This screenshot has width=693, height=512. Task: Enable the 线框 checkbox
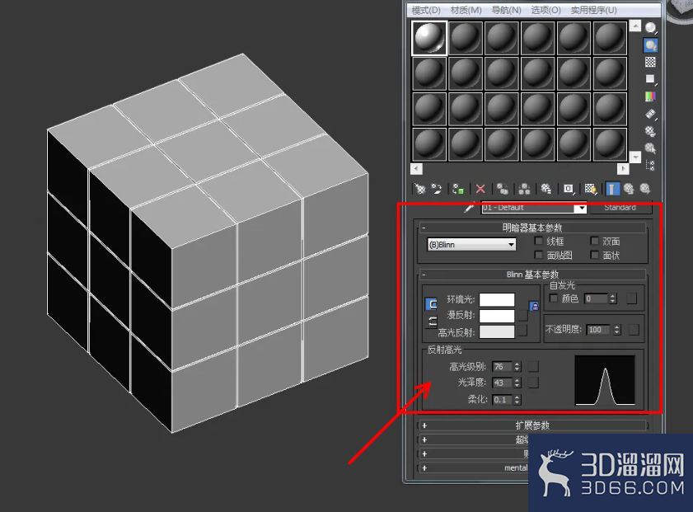coord(539,241)
